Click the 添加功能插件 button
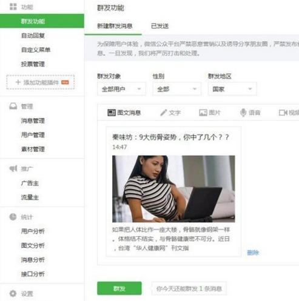The height and width of the screenshot is (301, 299). tap(41, 82)
